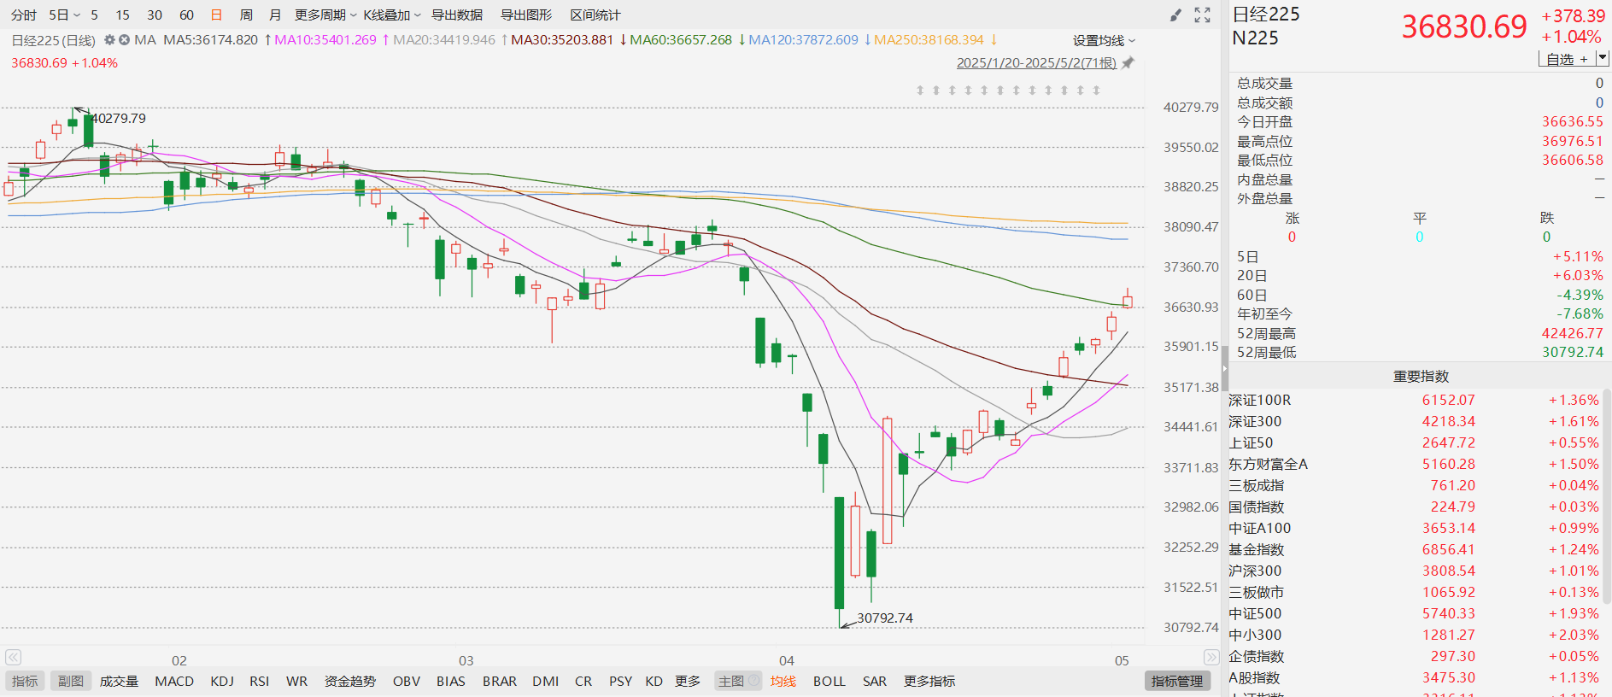Open 区间统计 range statistics
This screenshot has height=697, width=1612.
pyautogui.click(x=595, y=15)
